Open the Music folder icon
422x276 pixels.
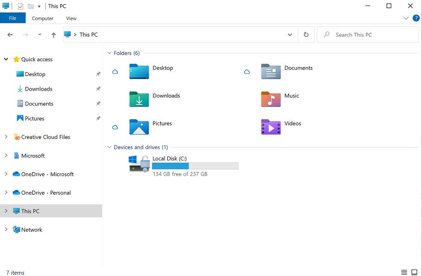(x=271, y=99)
